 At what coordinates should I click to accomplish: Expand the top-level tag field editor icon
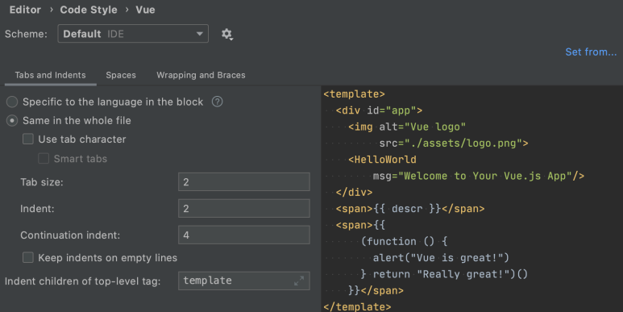pos(299,281)
